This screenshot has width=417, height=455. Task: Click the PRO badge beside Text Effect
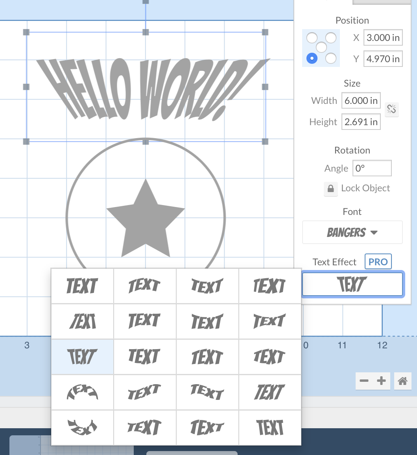click(378, 261)
